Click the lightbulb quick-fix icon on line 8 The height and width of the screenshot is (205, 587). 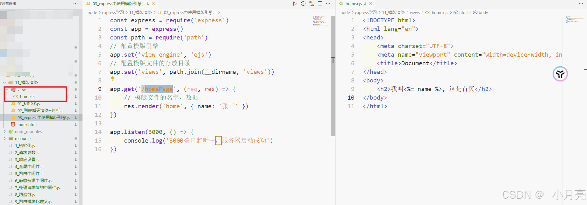(112, 78)
